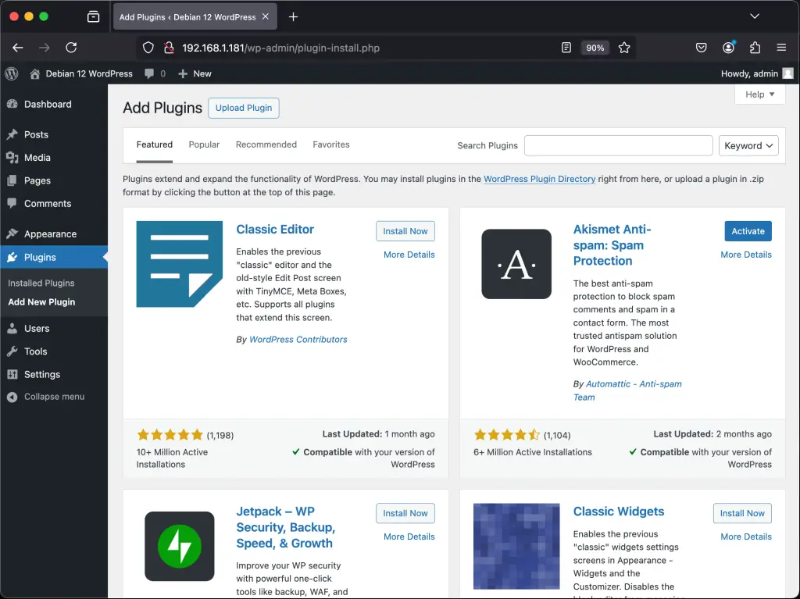Toggle the site connection shield icon
Screen dimensions: 800x599
tap(148, 48)
